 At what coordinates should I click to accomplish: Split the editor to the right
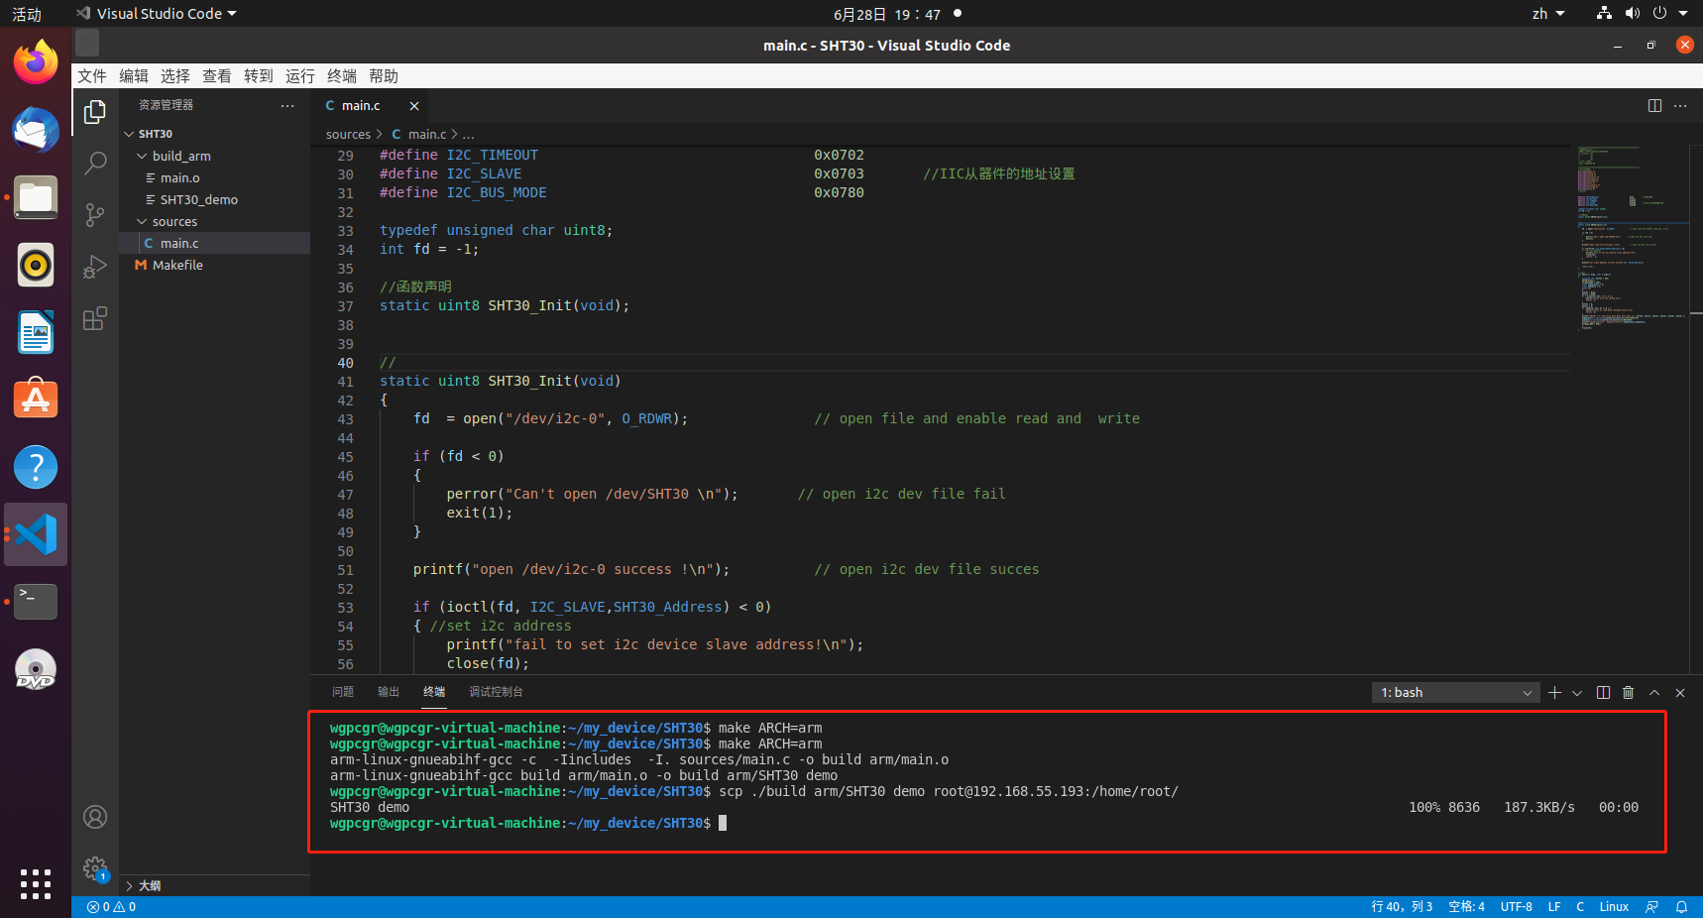coord(1654,106)
